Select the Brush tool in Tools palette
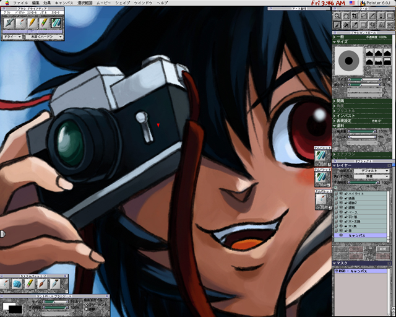The image size is (396, 317). 337,25
